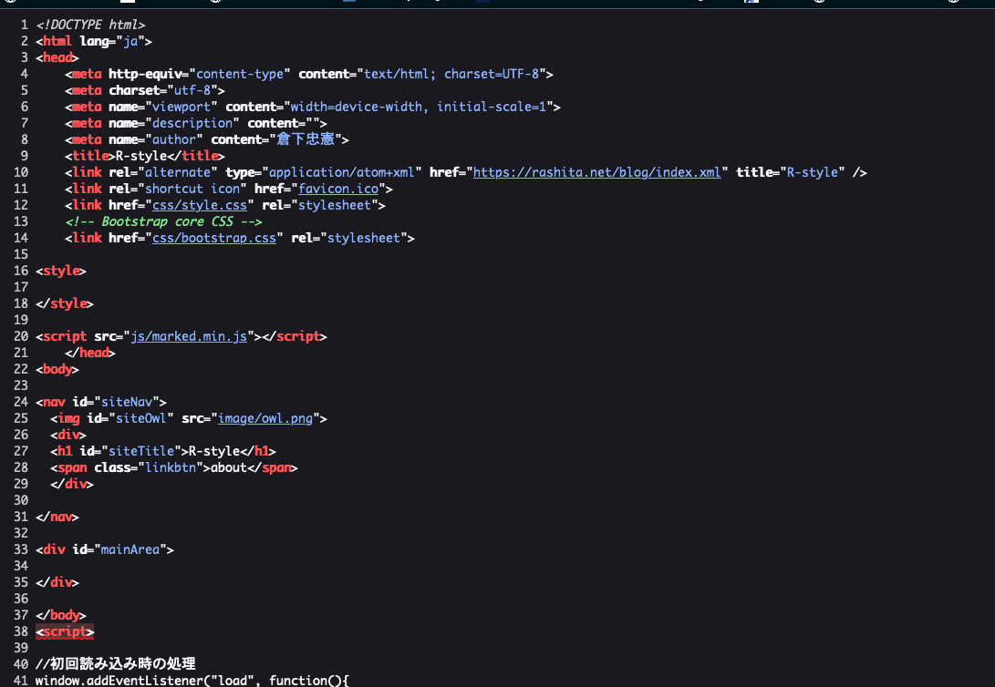Click the author content value 倉下忠憲
995x687 pixels.
[308, 139]
